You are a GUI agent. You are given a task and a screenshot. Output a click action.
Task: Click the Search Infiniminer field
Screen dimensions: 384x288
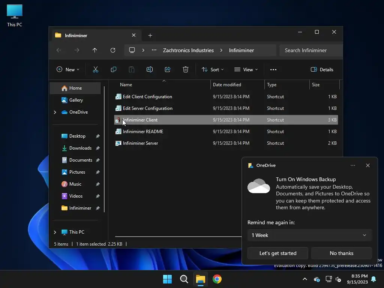click(x=310, y=50)
